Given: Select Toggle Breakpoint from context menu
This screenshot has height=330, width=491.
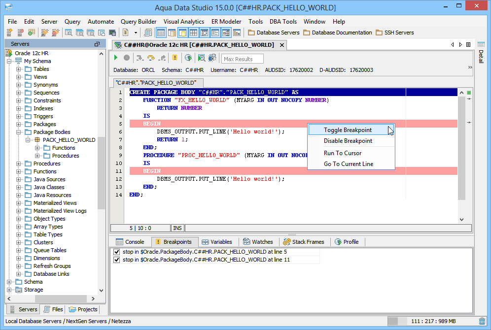Looking at the screenshot, I should click(348, 130).
